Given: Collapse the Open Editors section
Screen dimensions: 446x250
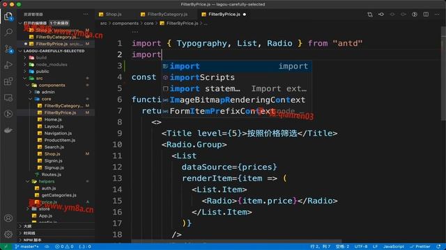Looking at the screenshot, I should click(x=20, y=23).
